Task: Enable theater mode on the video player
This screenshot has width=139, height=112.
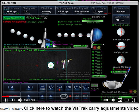Action: pos(127,100)
